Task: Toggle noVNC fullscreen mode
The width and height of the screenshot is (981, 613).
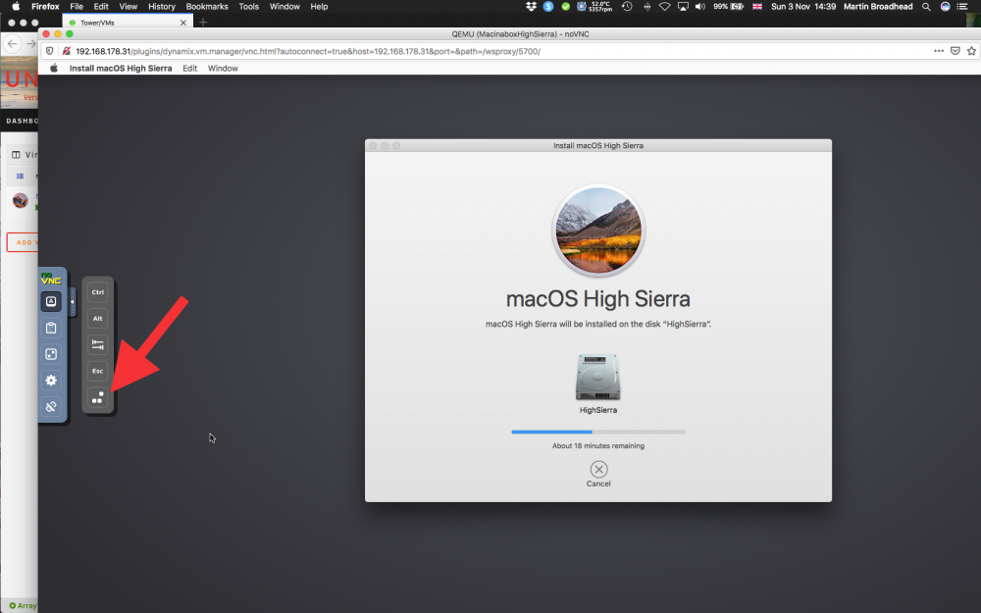Action: point(51,354)
